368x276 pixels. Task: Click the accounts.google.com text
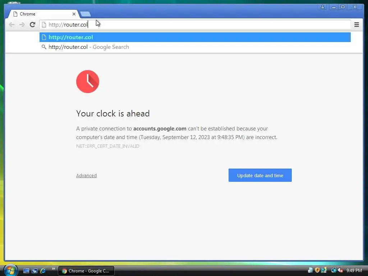[160, 129]
